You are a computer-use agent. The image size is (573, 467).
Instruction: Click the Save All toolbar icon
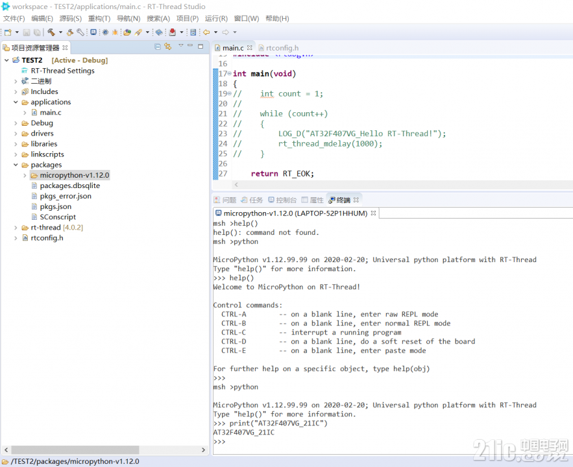[x=37, y=32]
